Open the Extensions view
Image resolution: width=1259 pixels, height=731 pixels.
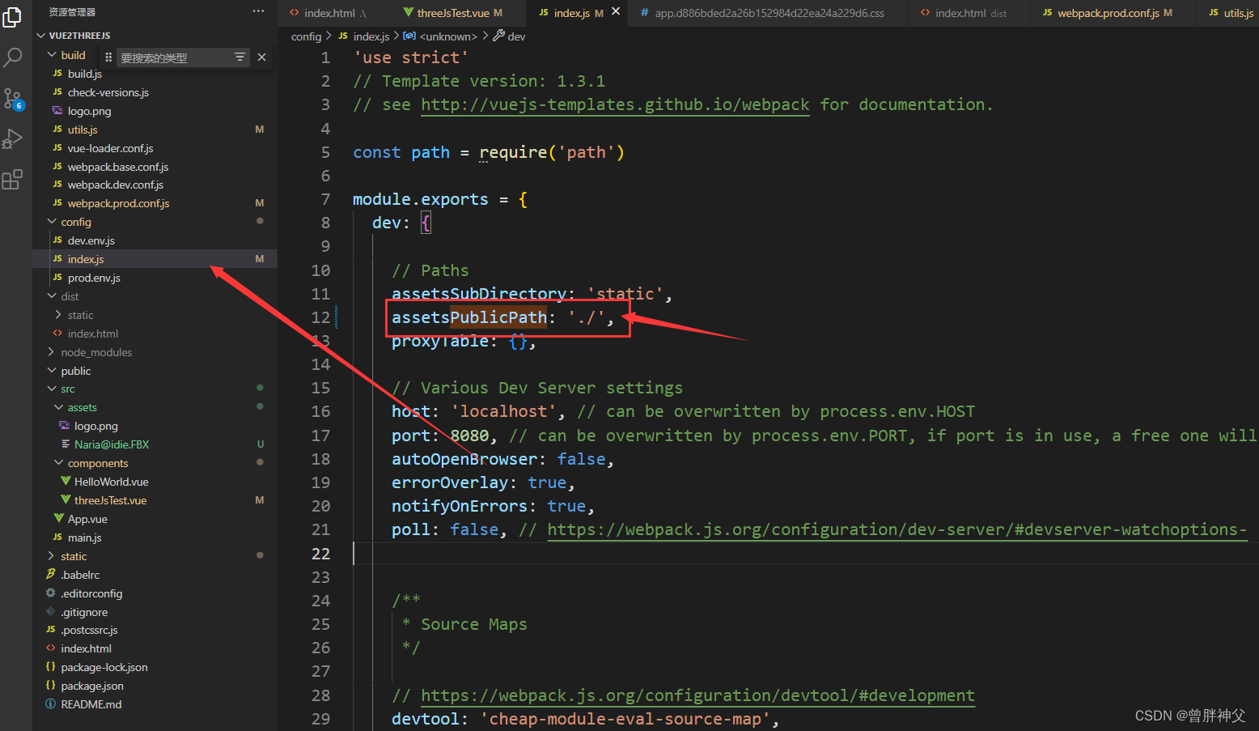(x=12, y=180)
